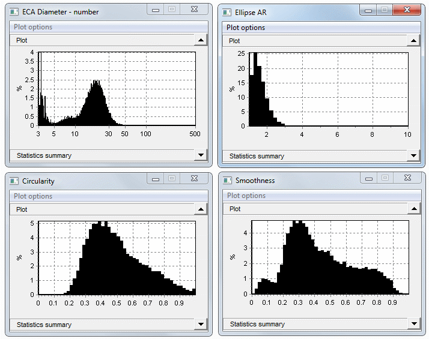Close the Circularity window
The height and width of the screenshot is (339, 429).
tap(194, 179)
